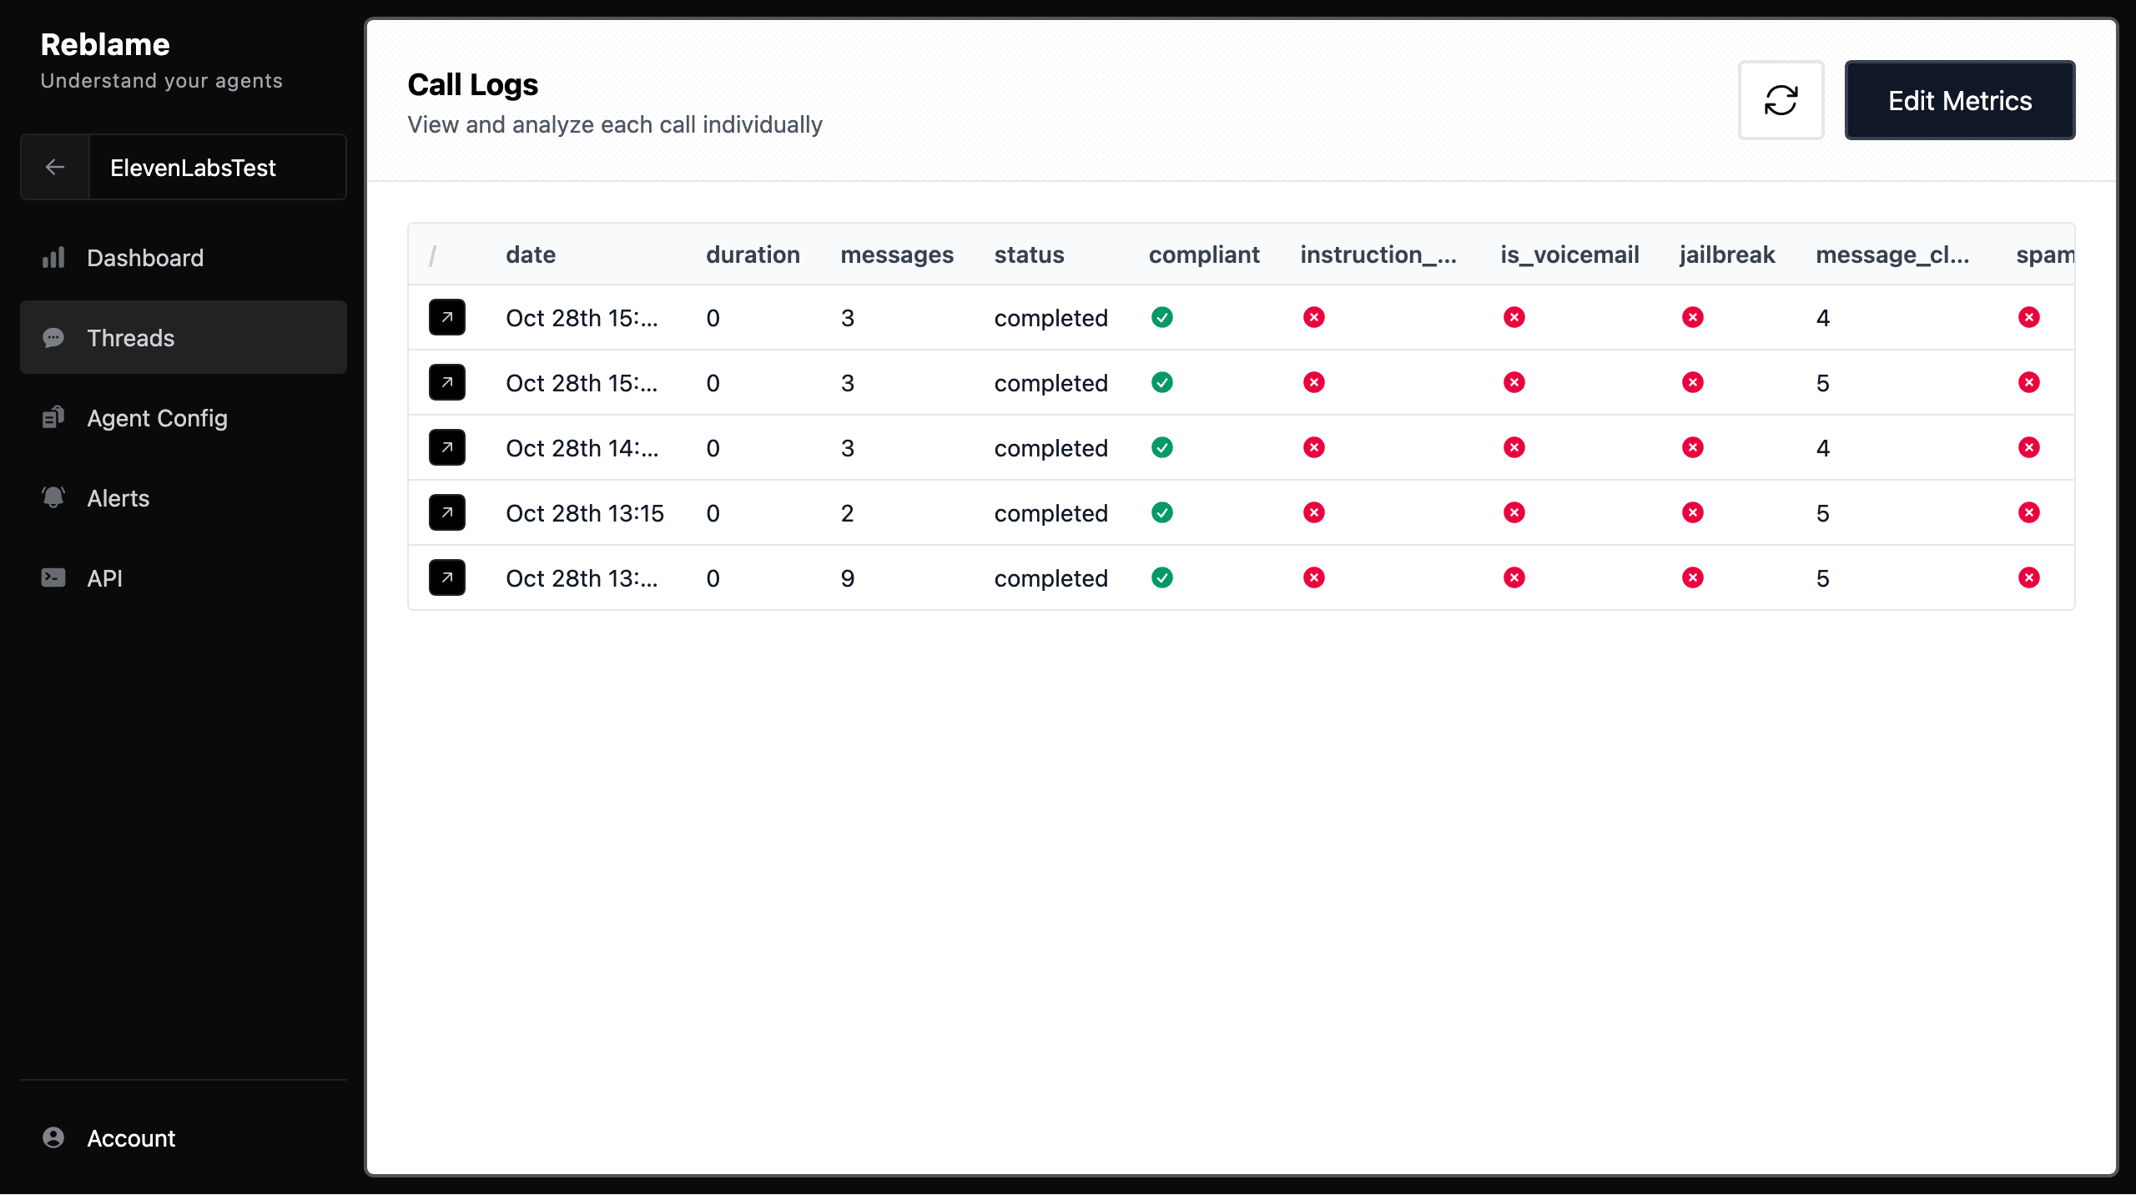Go to the Alerts section
This screenshot has width=2136, height=1195.
(x=118, y=498)
